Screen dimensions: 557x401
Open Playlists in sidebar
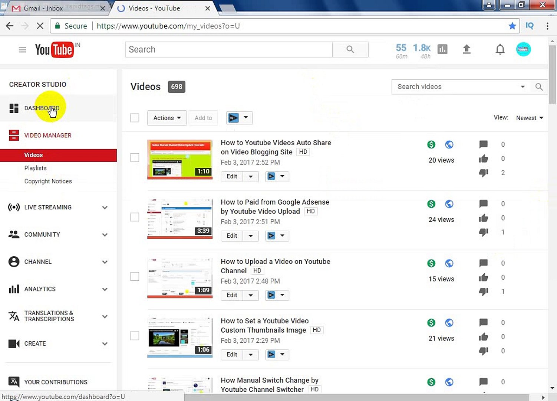35,168
